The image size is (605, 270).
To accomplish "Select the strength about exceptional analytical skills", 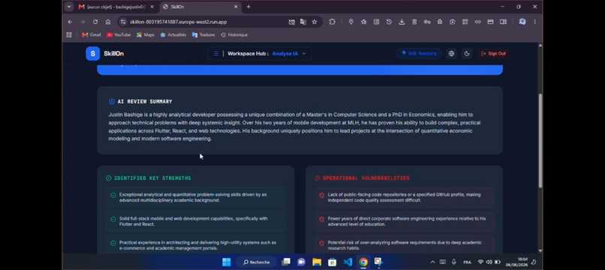I will click(x=196, y=197).
